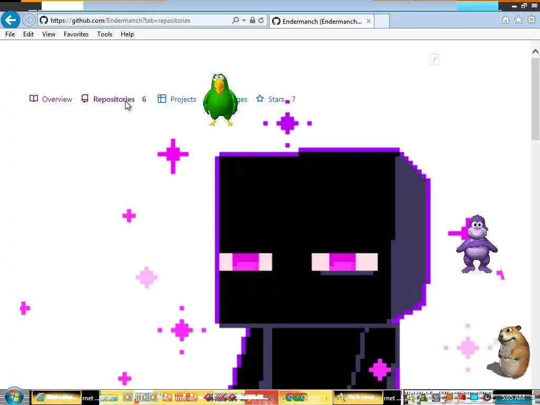This screenshot has height=405, width=540.
Task: Click the security lock icon
Action: [x=253, y=21]
